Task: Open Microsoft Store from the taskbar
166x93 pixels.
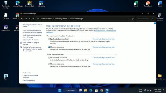Action: 96,90
